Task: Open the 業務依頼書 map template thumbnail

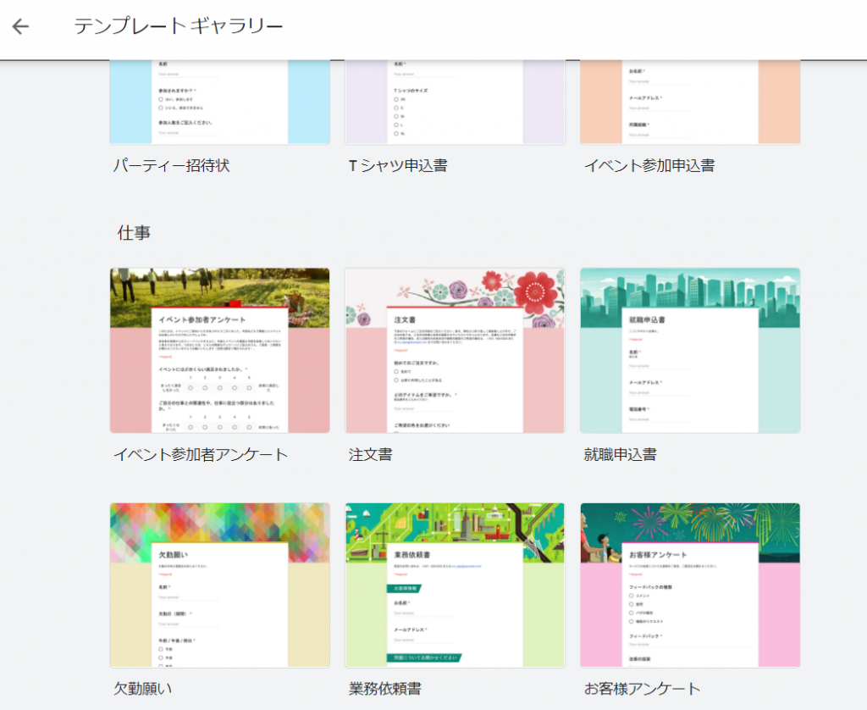Action: click(455, 585)
